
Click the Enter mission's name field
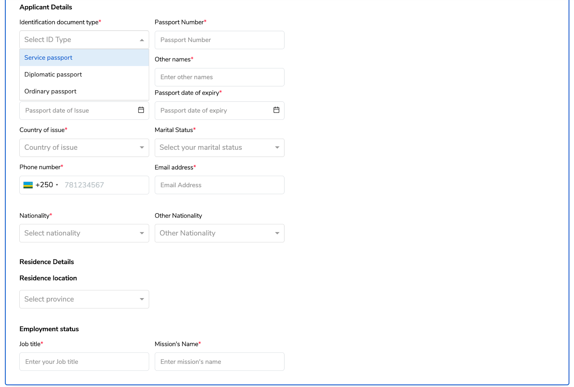[x=219, y=362]
